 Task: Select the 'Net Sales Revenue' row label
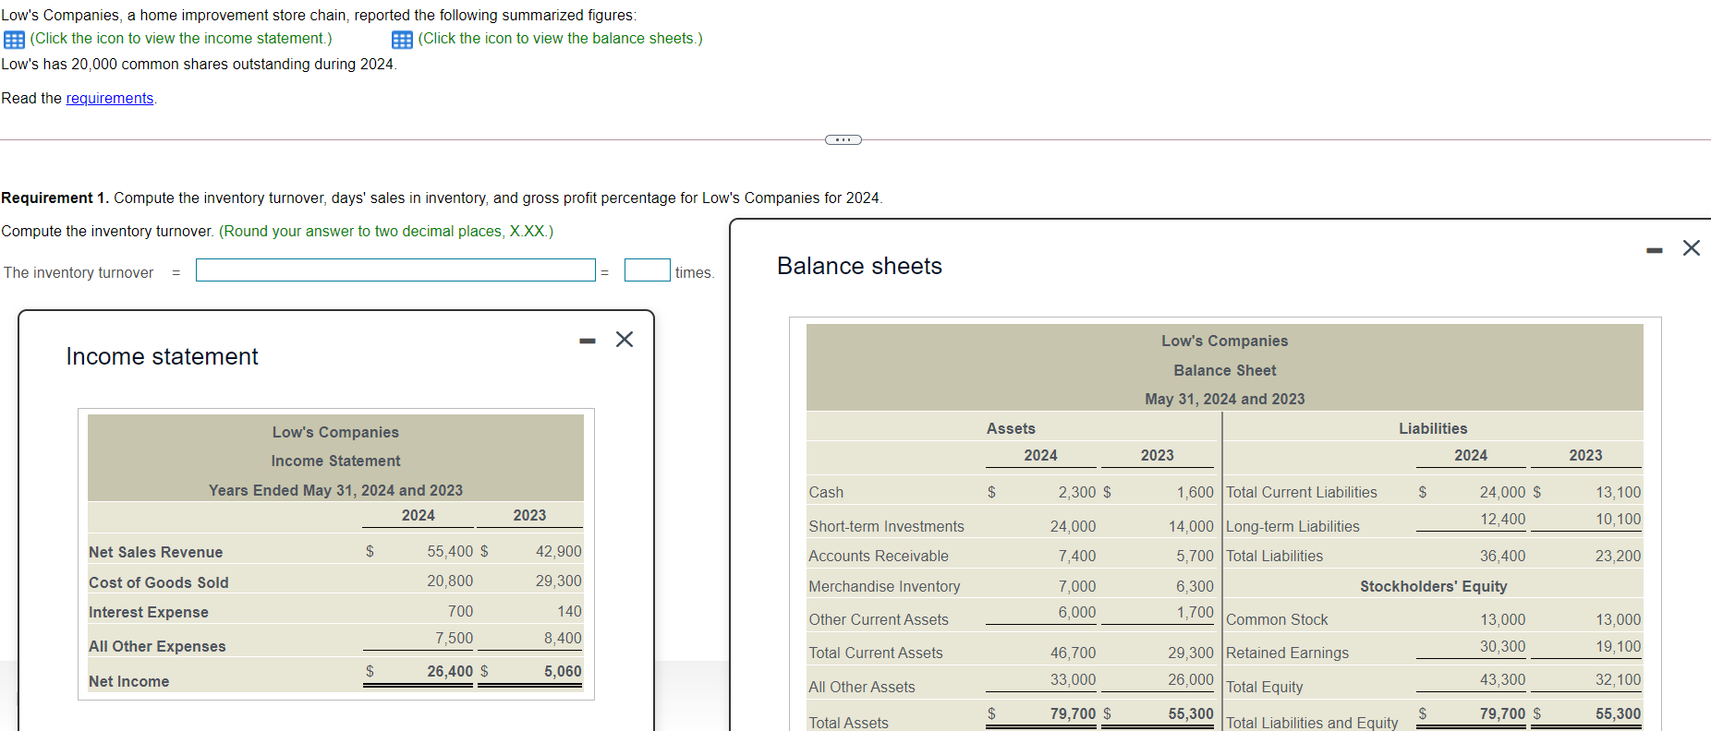coord(156,552)
